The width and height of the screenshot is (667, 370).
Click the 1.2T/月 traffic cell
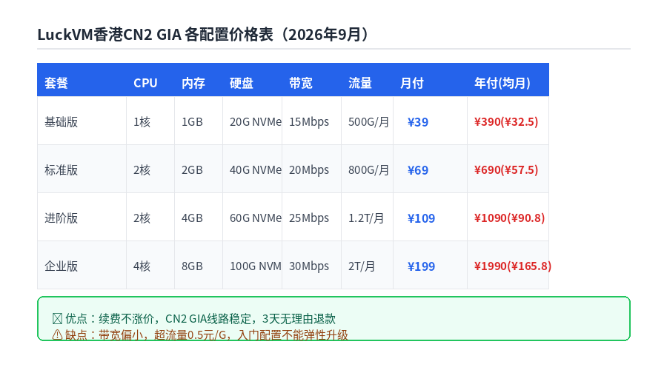366,218
